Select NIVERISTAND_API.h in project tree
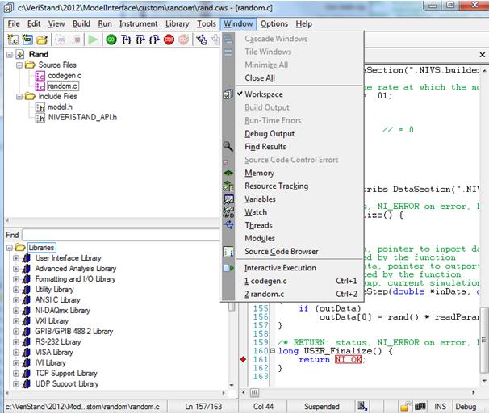This screenshot has height=414, width=489. (x=82, y=117)
